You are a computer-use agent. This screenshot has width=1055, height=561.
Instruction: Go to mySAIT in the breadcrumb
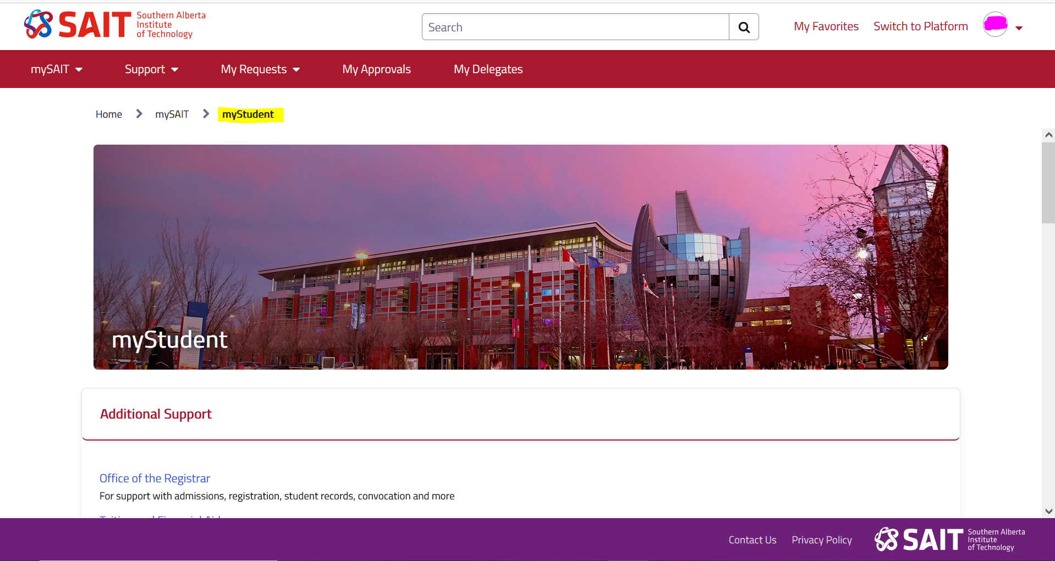pos(172,114)
